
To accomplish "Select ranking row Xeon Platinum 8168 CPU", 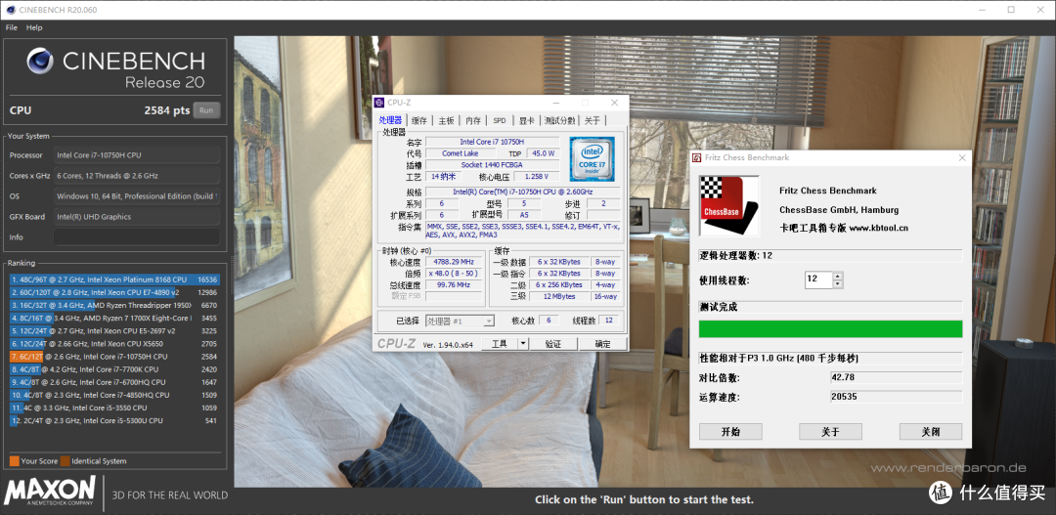I will point(113,279).
